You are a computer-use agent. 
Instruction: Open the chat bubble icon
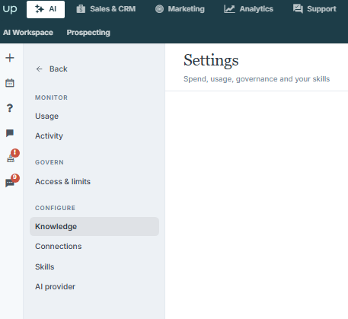click(x=10, y=133)
